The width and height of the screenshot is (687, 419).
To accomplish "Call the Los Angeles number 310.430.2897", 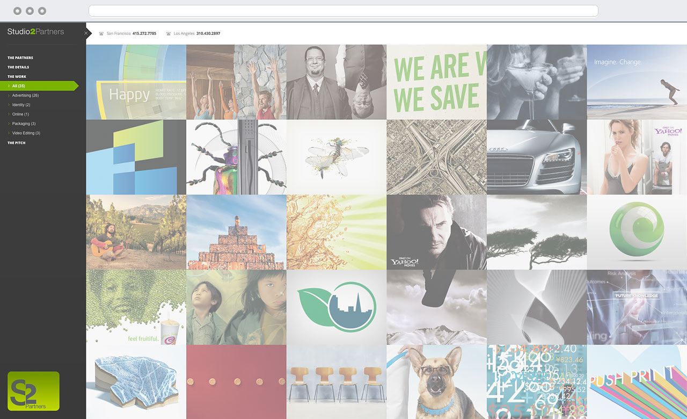I will (x=208, y=33).
